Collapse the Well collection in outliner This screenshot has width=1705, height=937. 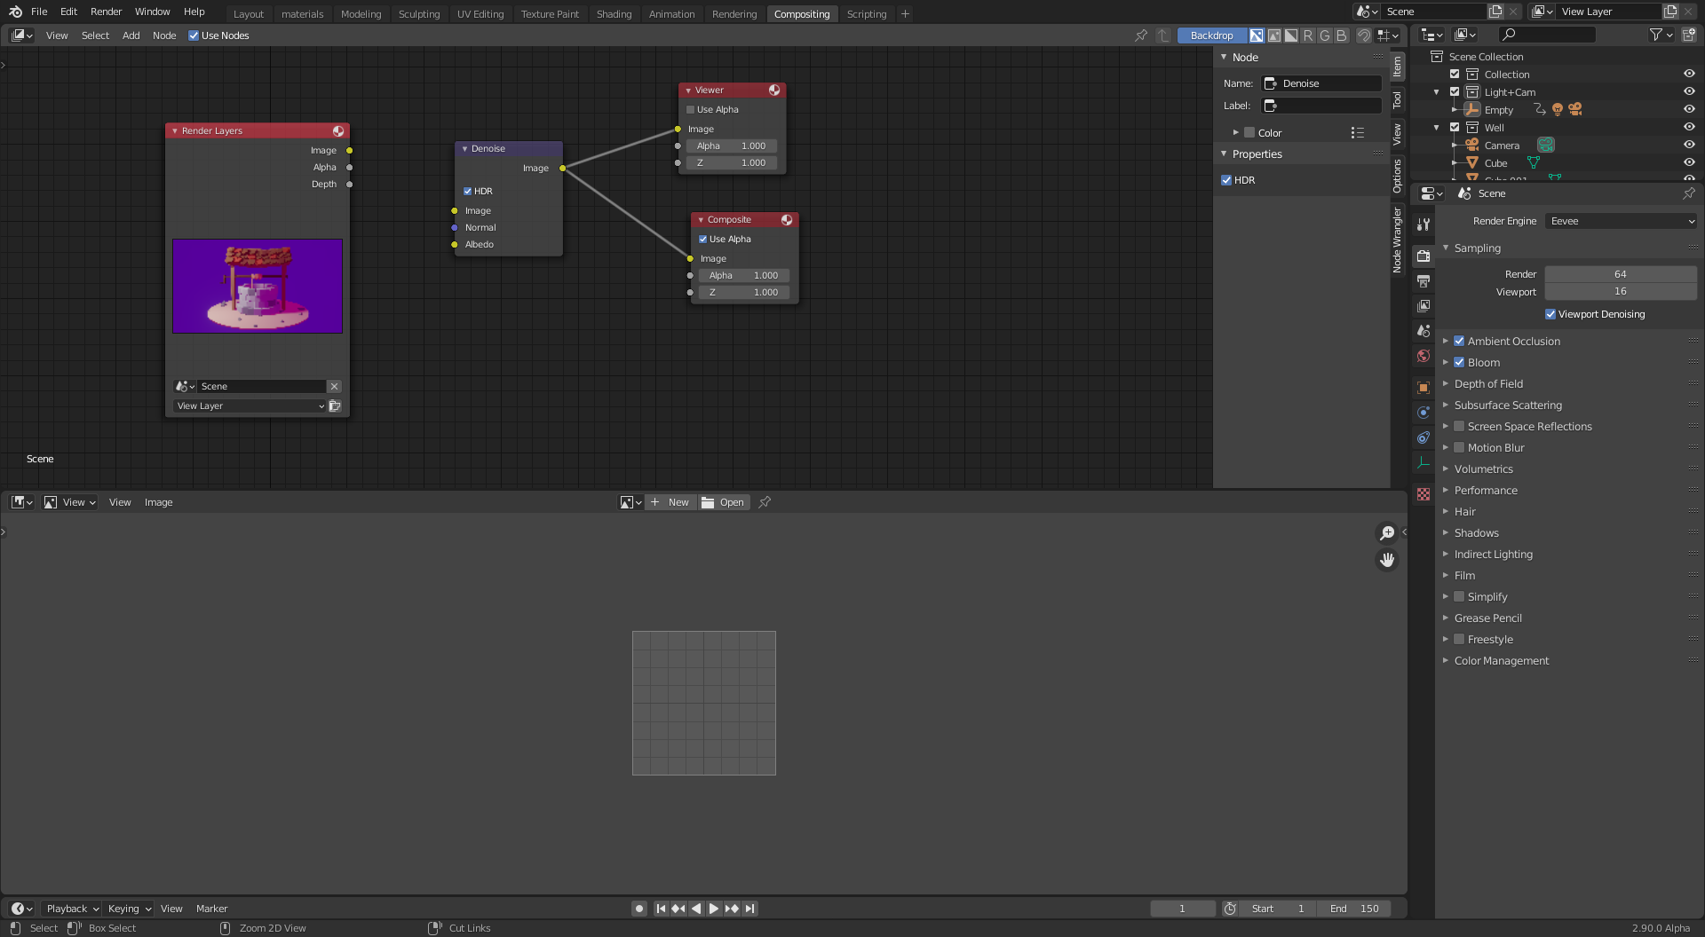(1437, 127)
